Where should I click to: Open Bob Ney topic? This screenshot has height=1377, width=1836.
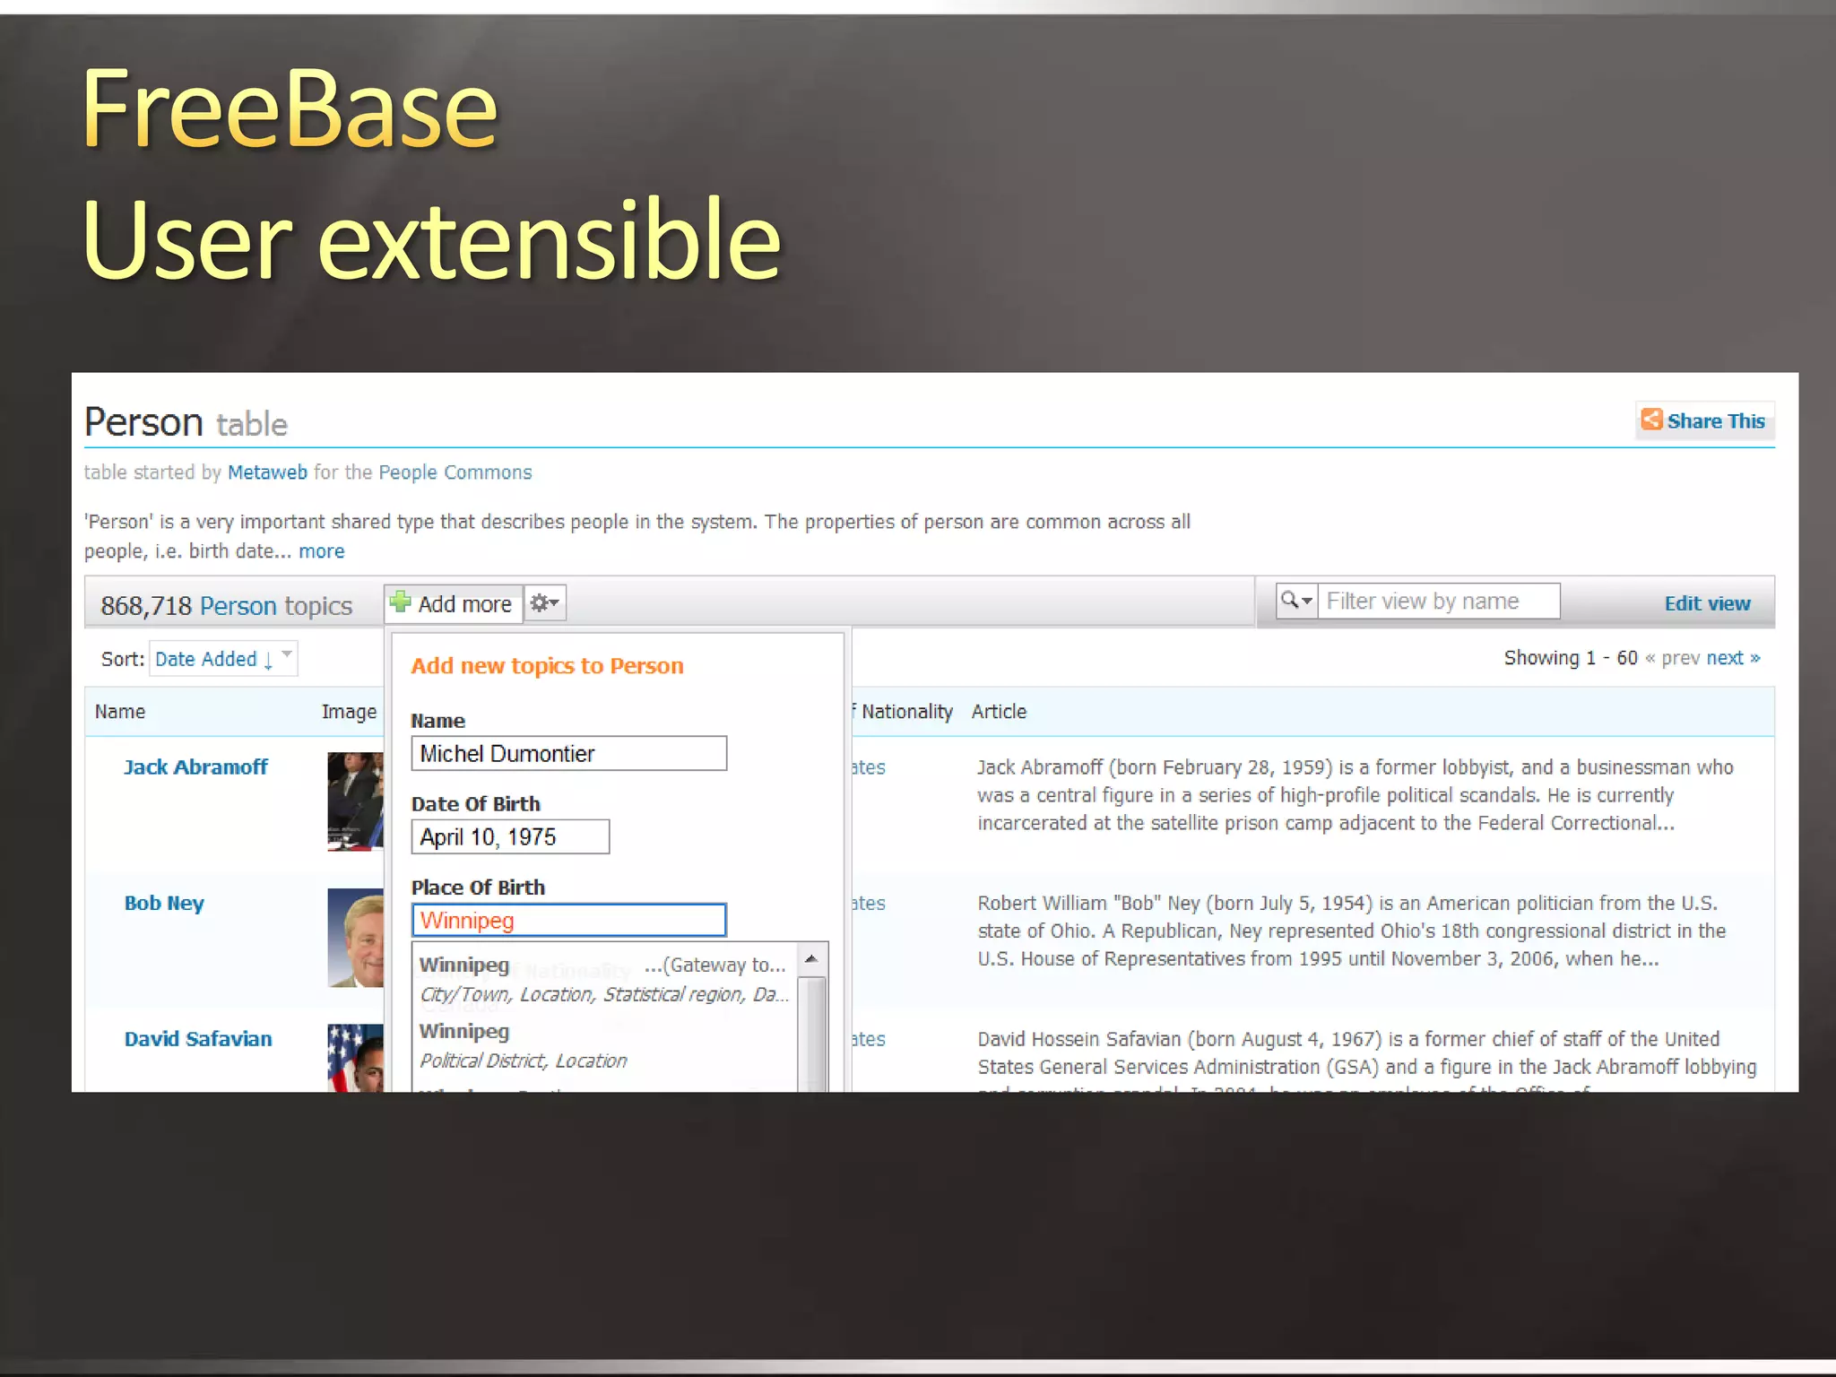[x=164, y=904]
